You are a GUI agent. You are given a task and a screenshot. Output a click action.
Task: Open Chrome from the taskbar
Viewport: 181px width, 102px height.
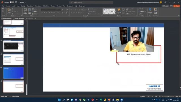[80, 100]
